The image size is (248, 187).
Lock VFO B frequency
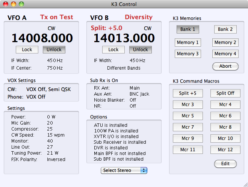pyautogui.click(x=113, y=50)
